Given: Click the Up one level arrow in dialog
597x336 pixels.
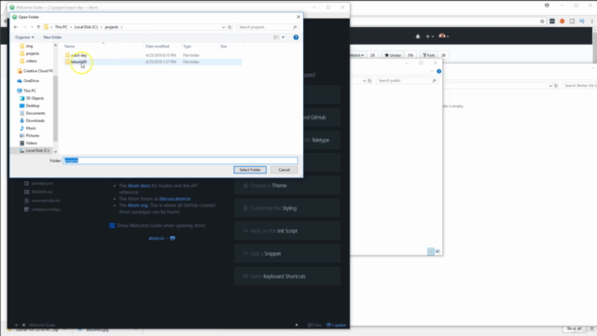Looking at the screenshot, I should point(38,27).
